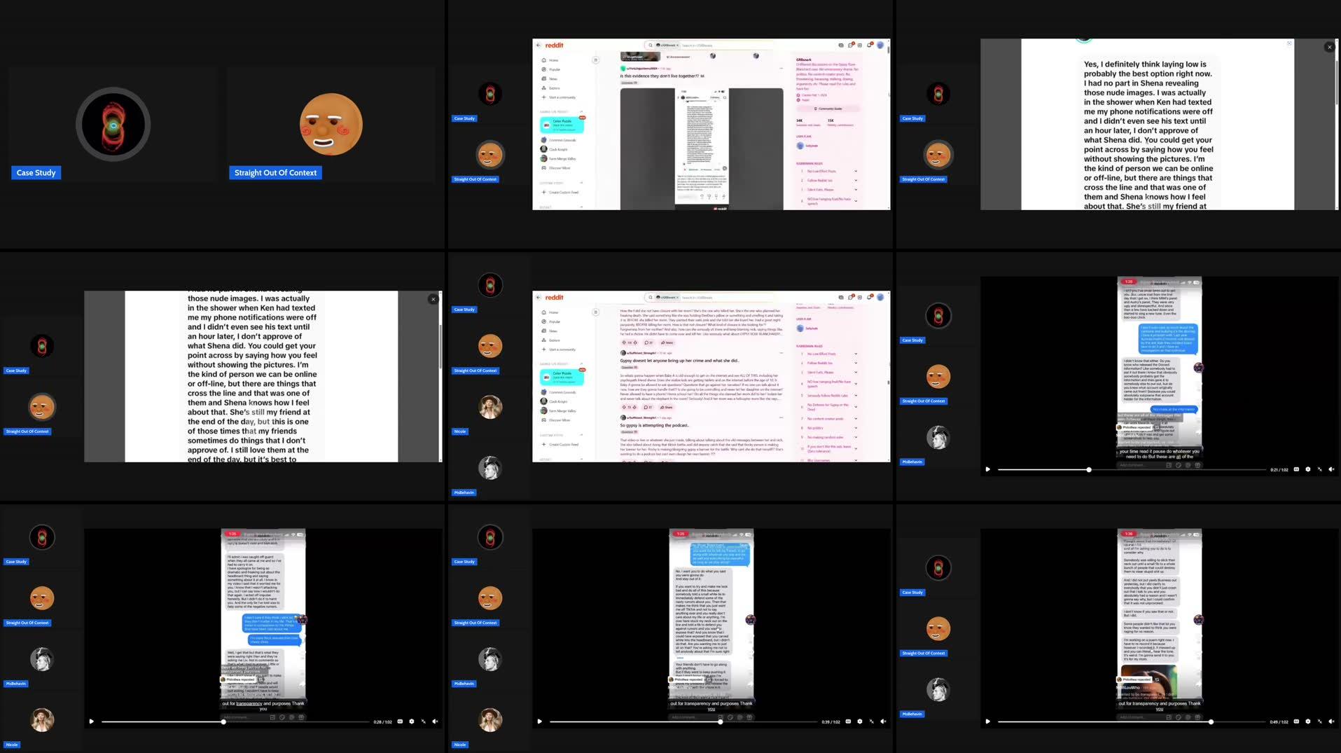
Task: Upvote the 'Gypsy doesnt let anyone bring up' post
Action: [x=624, y=407]
